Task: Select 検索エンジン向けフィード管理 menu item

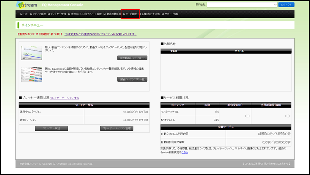Action: coord(85,14)
